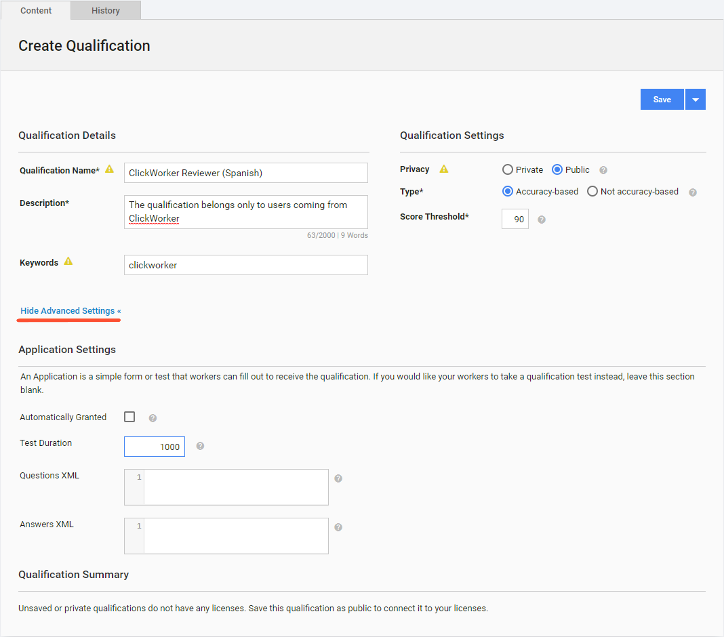Choose the Not accuracy-based type

pyautogui.click(x=592, y=191)
